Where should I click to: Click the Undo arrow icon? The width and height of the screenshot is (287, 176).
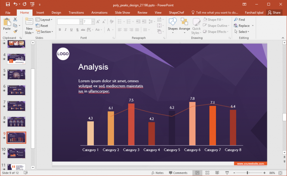[15, 4]
